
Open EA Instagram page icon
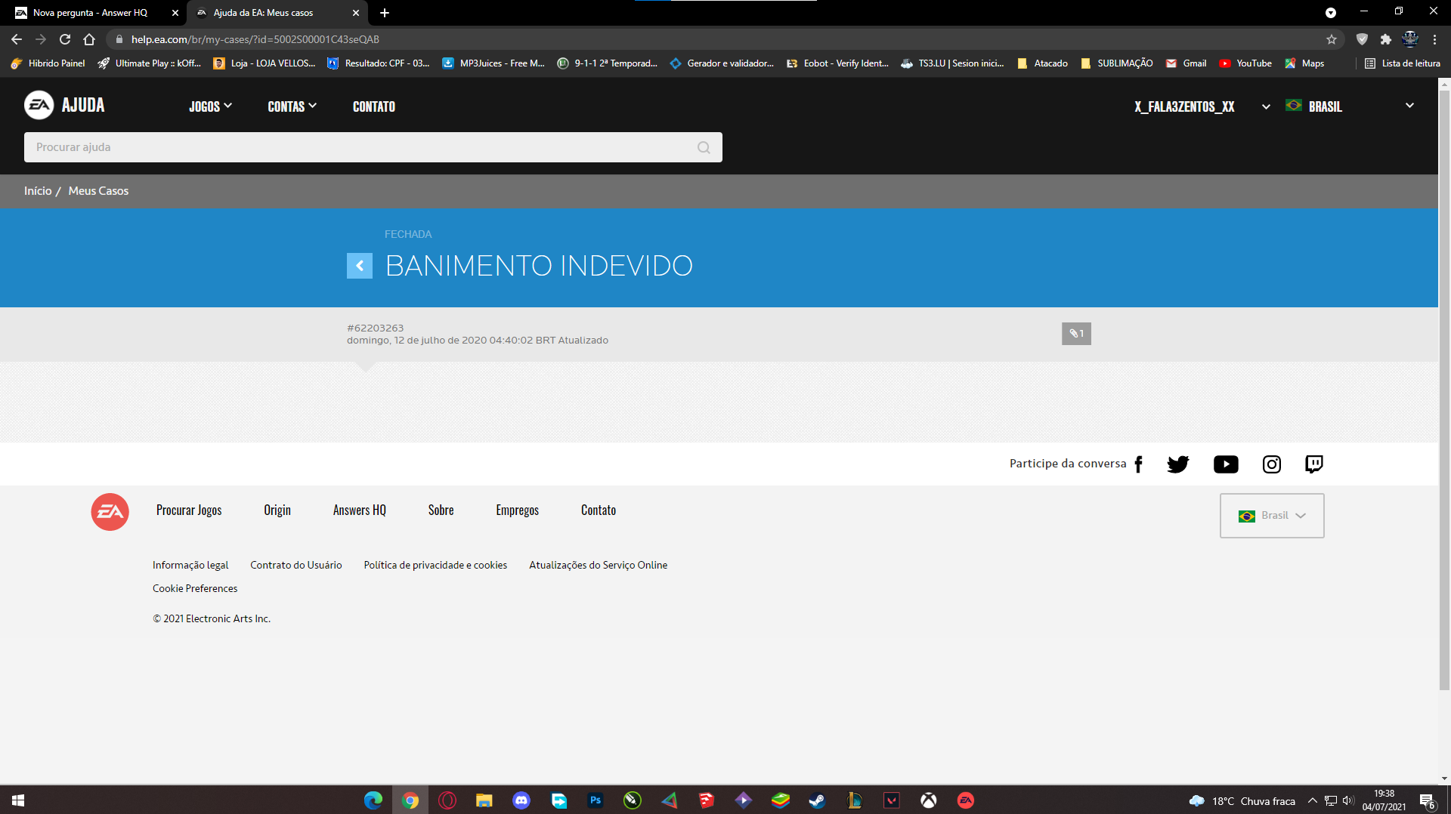coord(1272,464)
